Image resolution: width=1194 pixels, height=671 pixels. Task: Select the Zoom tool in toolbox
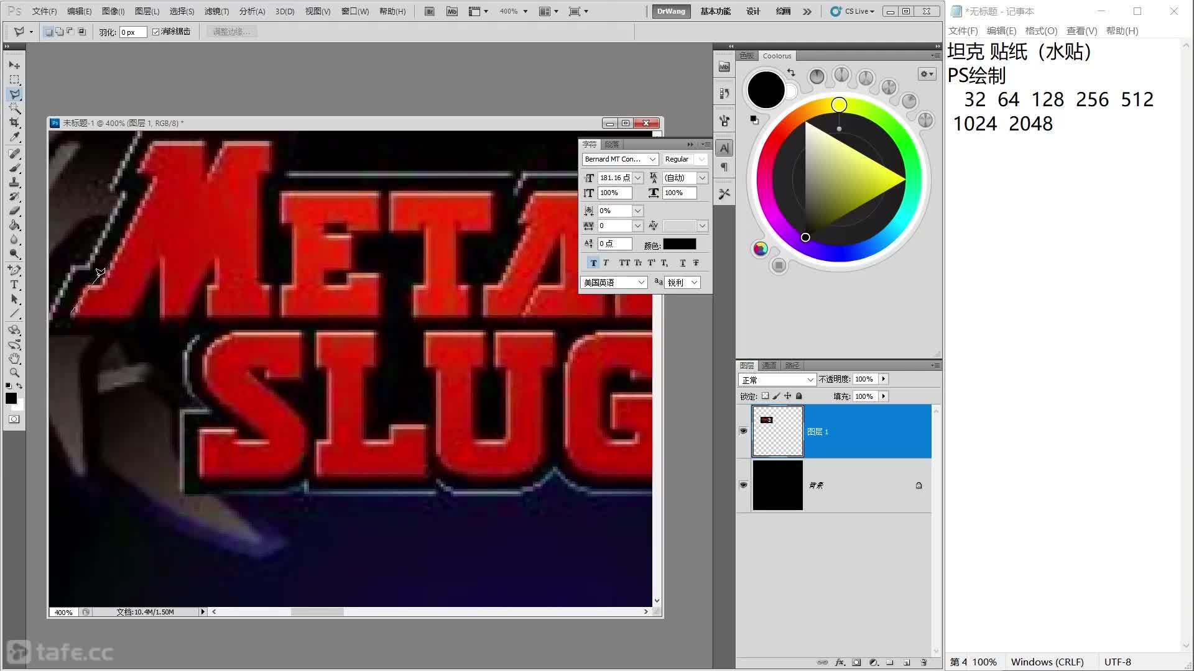pos(14,373)
